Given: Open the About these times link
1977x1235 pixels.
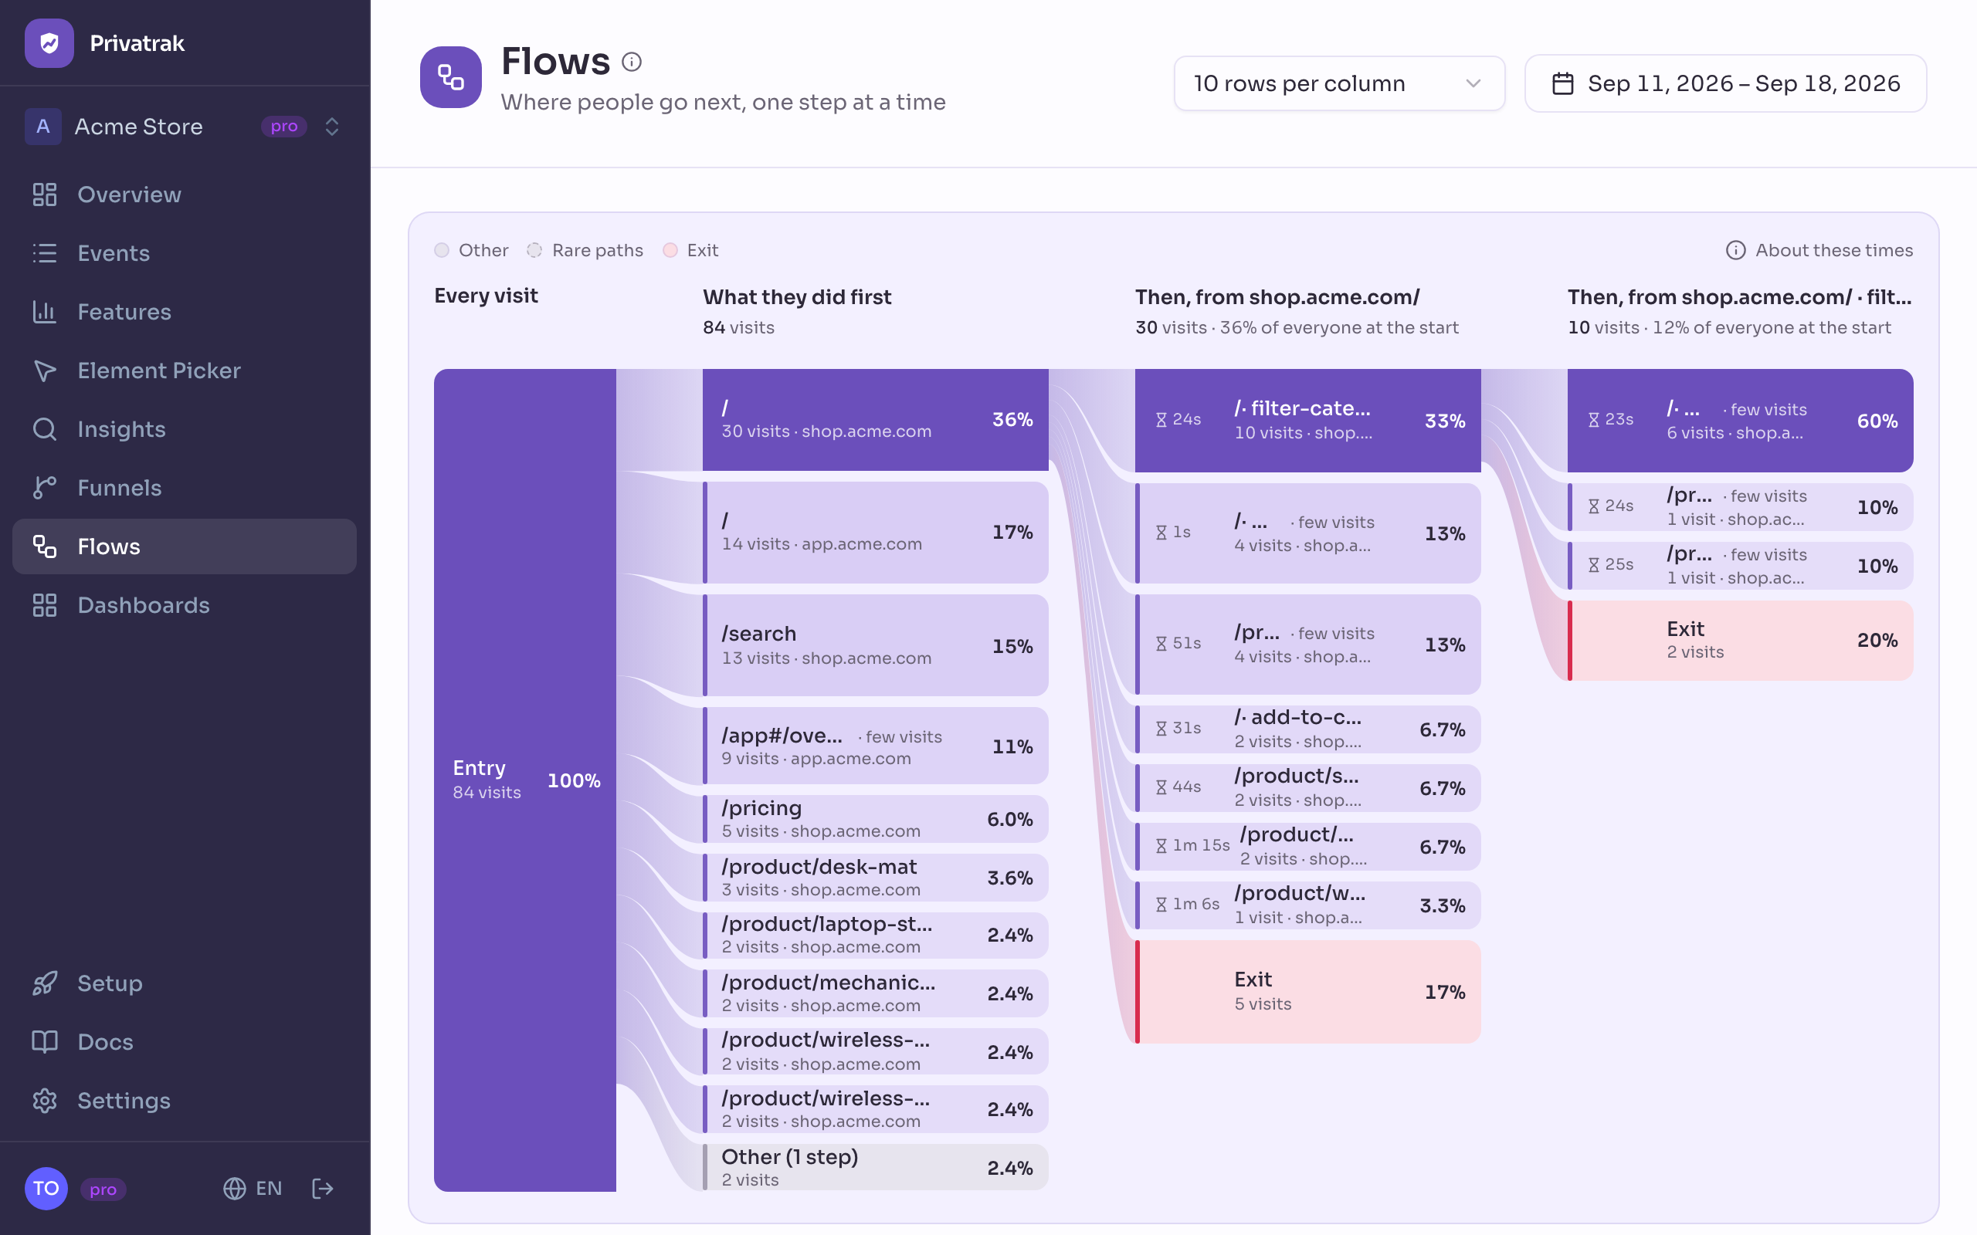Looking at the screenshot, I should 1819,250.
